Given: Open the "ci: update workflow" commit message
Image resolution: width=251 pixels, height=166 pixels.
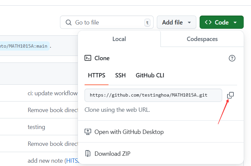Looking at the screenshot, I should pyautogui.click(x=52, y=93).
